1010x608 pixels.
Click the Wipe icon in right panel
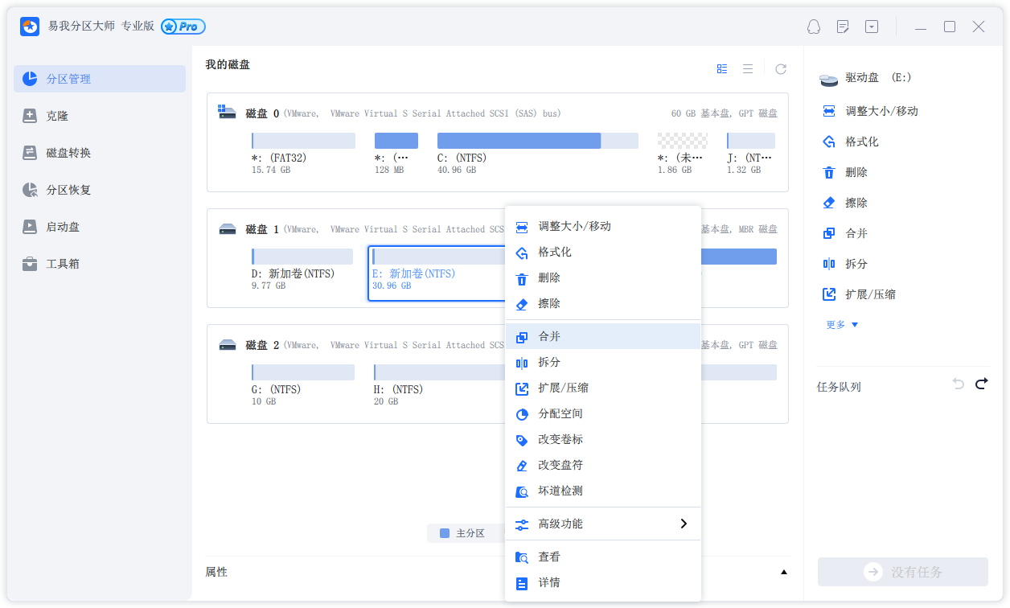click(x=829, y=203)
